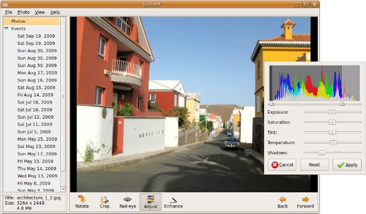Select Photos in the sidebar

(32, 21)
